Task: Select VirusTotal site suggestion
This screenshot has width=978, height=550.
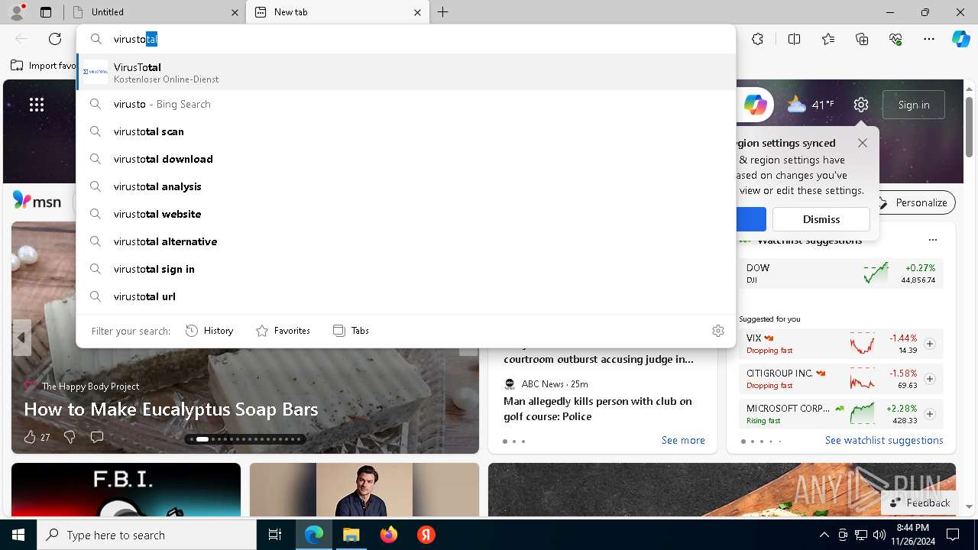Action: pyautogui.click(x=406, y=72)
